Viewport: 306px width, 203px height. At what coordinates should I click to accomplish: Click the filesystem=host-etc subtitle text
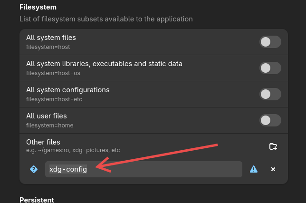pyautogui.click(x=54, y=99)
